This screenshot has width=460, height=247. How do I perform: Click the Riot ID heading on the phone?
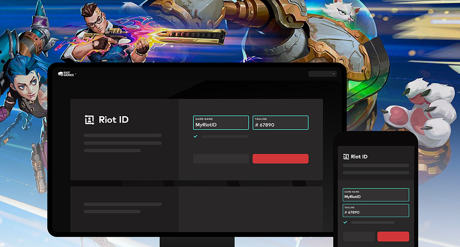point(359,157)
